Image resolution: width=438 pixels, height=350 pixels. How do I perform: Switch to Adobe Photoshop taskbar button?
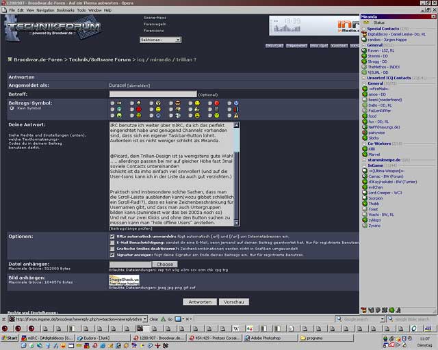(271, 338)
